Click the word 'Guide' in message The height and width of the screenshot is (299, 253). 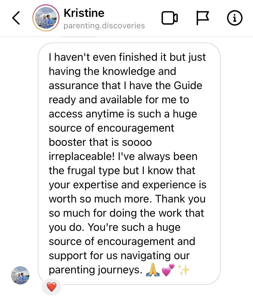pos(188,85)
